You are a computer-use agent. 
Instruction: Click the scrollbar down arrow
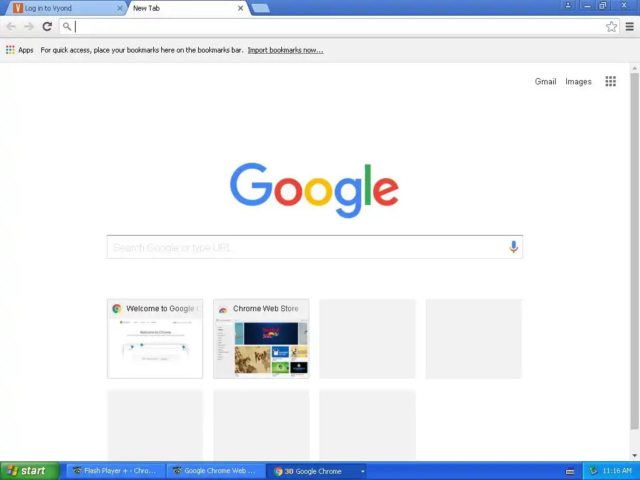click(x=634, y=456)
